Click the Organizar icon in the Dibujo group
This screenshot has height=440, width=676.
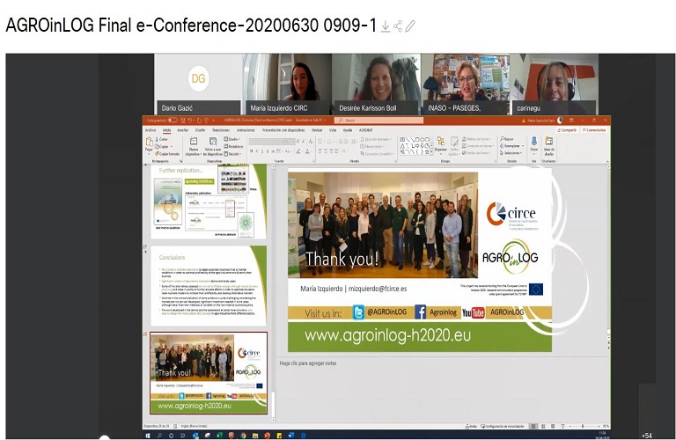[440, 145]
